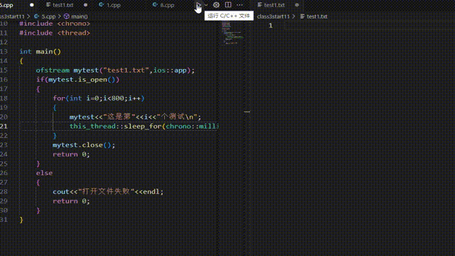Click the 'this_thread::sleep_for' line
The height and width of the screenshot is (256, 455).
pos(144,127)
